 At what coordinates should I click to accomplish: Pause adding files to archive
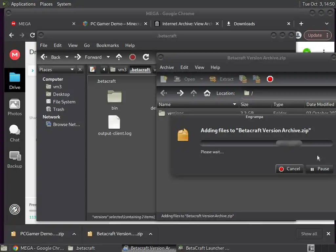(x=319, y=169)
